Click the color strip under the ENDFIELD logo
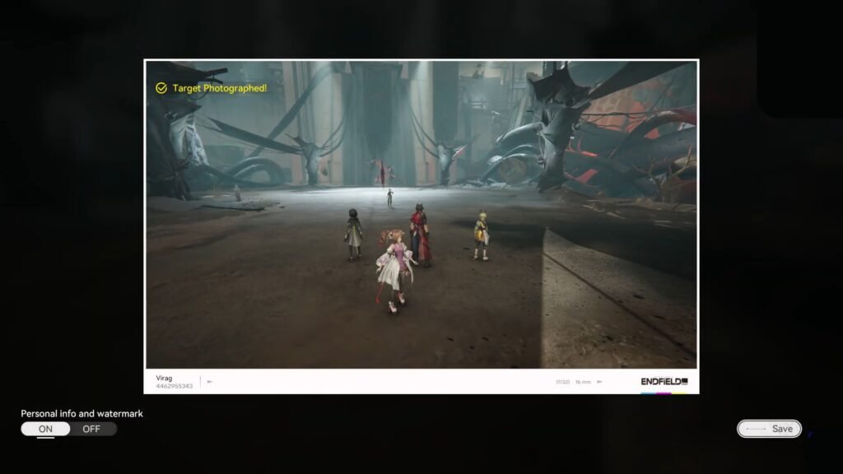The width and height of the screenshot is (843, 474). click(x=664, y=392)
